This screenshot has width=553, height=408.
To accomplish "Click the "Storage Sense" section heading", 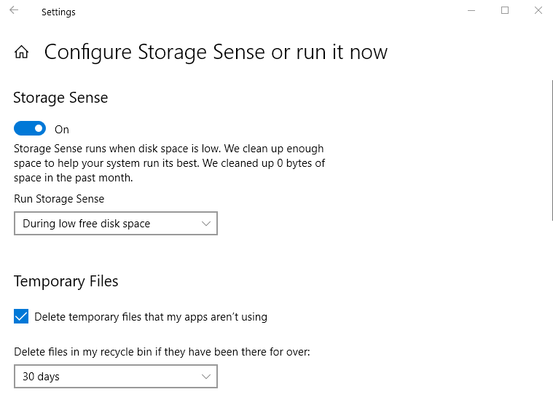I will click(60, 98).
